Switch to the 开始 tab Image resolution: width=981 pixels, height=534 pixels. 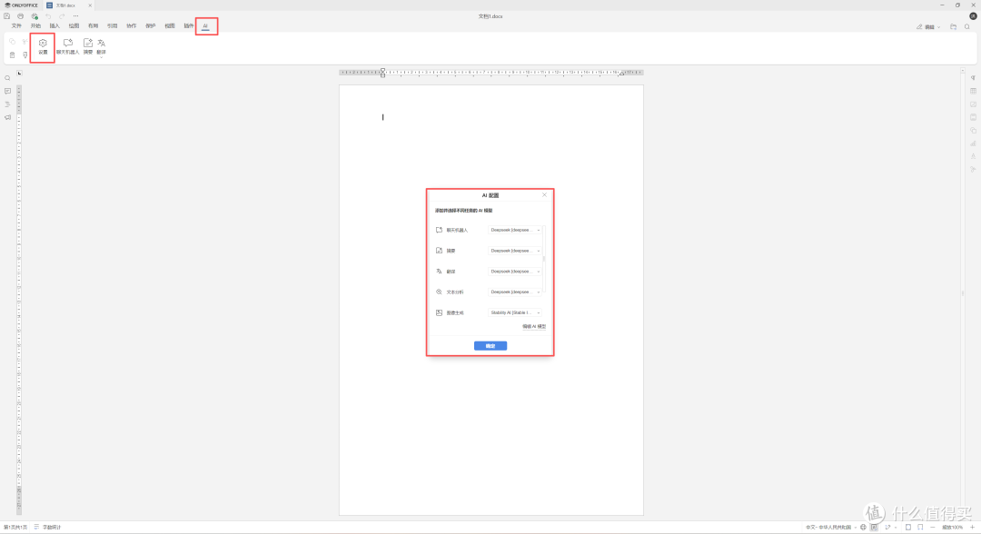click(x=35, y=25)
